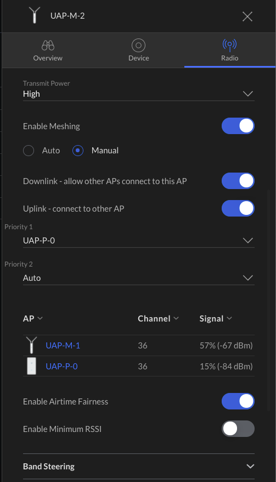Click the Overview binoculars icon
Screen dimensions: 276x482
[x=48, y=45]
